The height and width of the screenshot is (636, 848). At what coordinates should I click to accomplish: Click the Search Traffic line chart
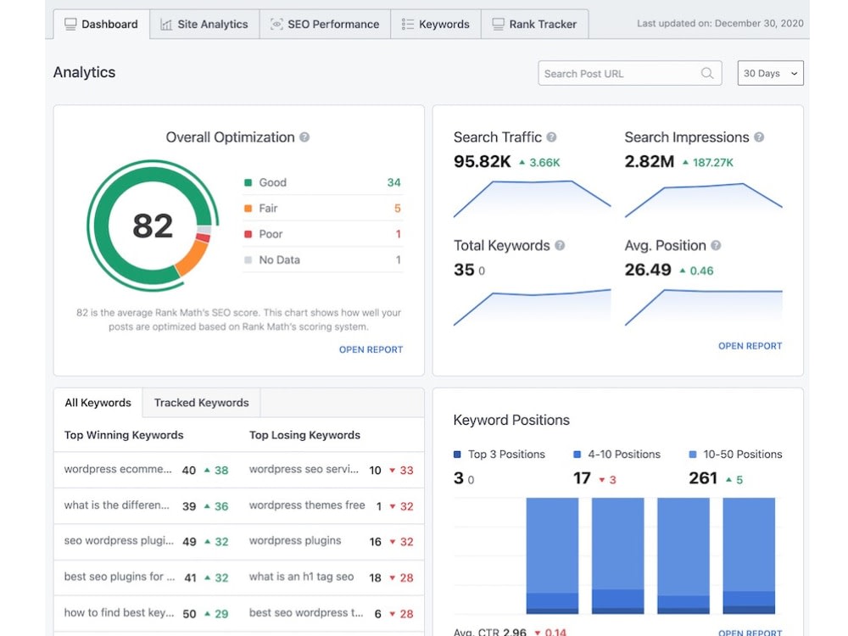coord(533,199)
